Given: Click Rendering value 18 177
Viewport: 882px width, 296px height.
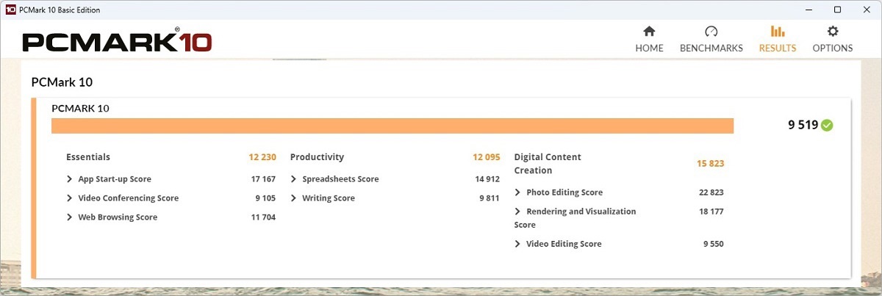Looking at the screenshot, I should (x=711, y=212).
